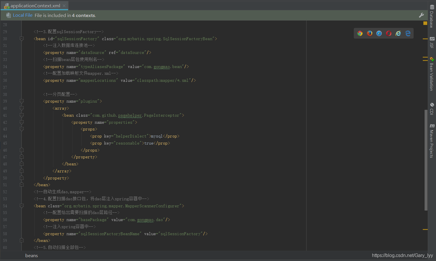Click 'helperDialect' prop key text
Screen dimensions: 436x261
(x=131, y=136)
